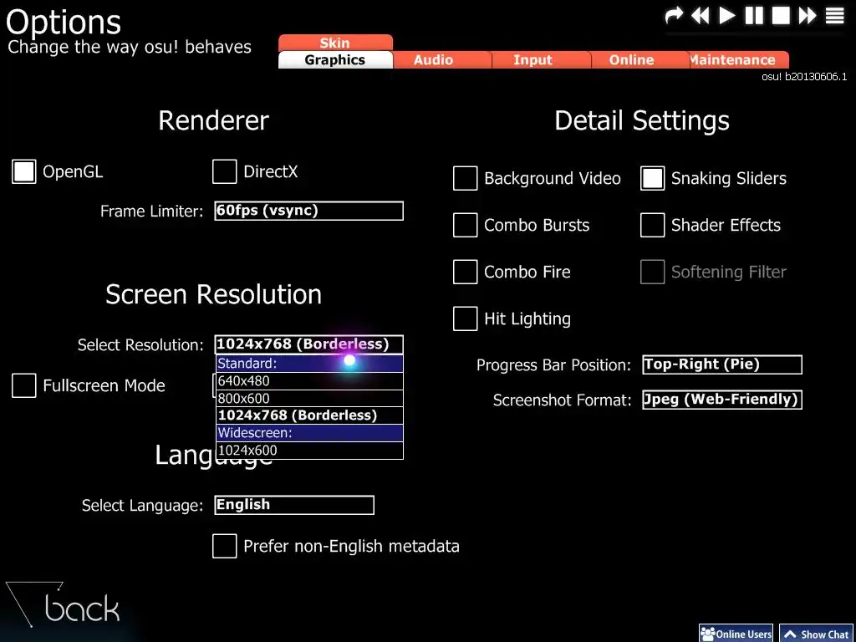Collapse the Select Resolution dropdown header
856x642 pixels.
309,344
